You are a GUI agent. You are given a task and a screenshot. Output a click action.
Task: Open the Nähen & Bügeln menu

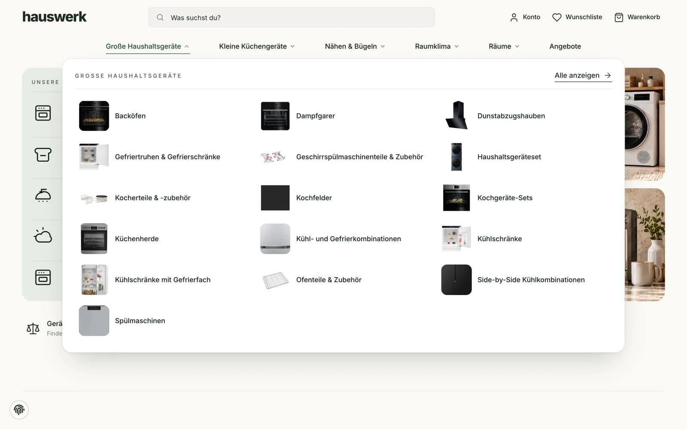point(355,46)
